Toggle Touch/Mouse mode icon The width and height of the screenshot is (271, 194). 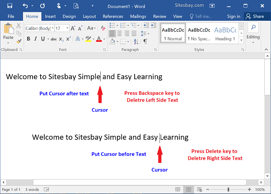59,6
